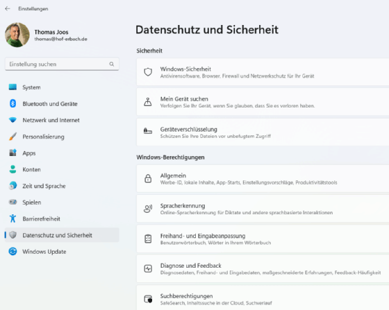Open Spracherkennung settings
Image resolution: width=389 pixels, height=310 pixels.
(x=263, y=209)
